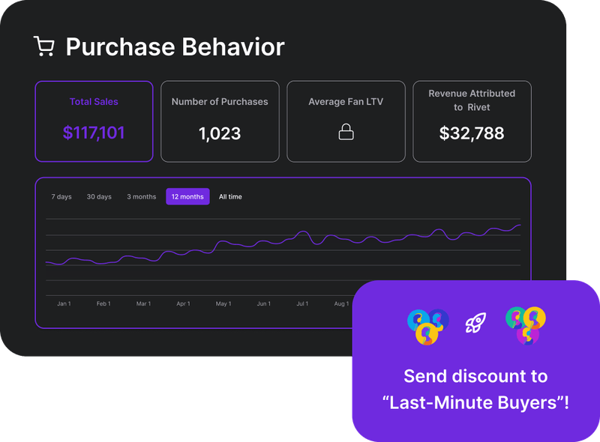
Task: Click the 1,023 purchases value
Action: (220, 133)
